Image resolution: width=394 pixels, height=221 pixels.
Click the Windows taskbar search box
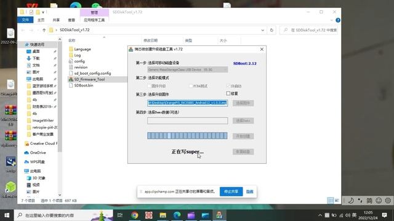pyautogui.click(x=63, y=215)
